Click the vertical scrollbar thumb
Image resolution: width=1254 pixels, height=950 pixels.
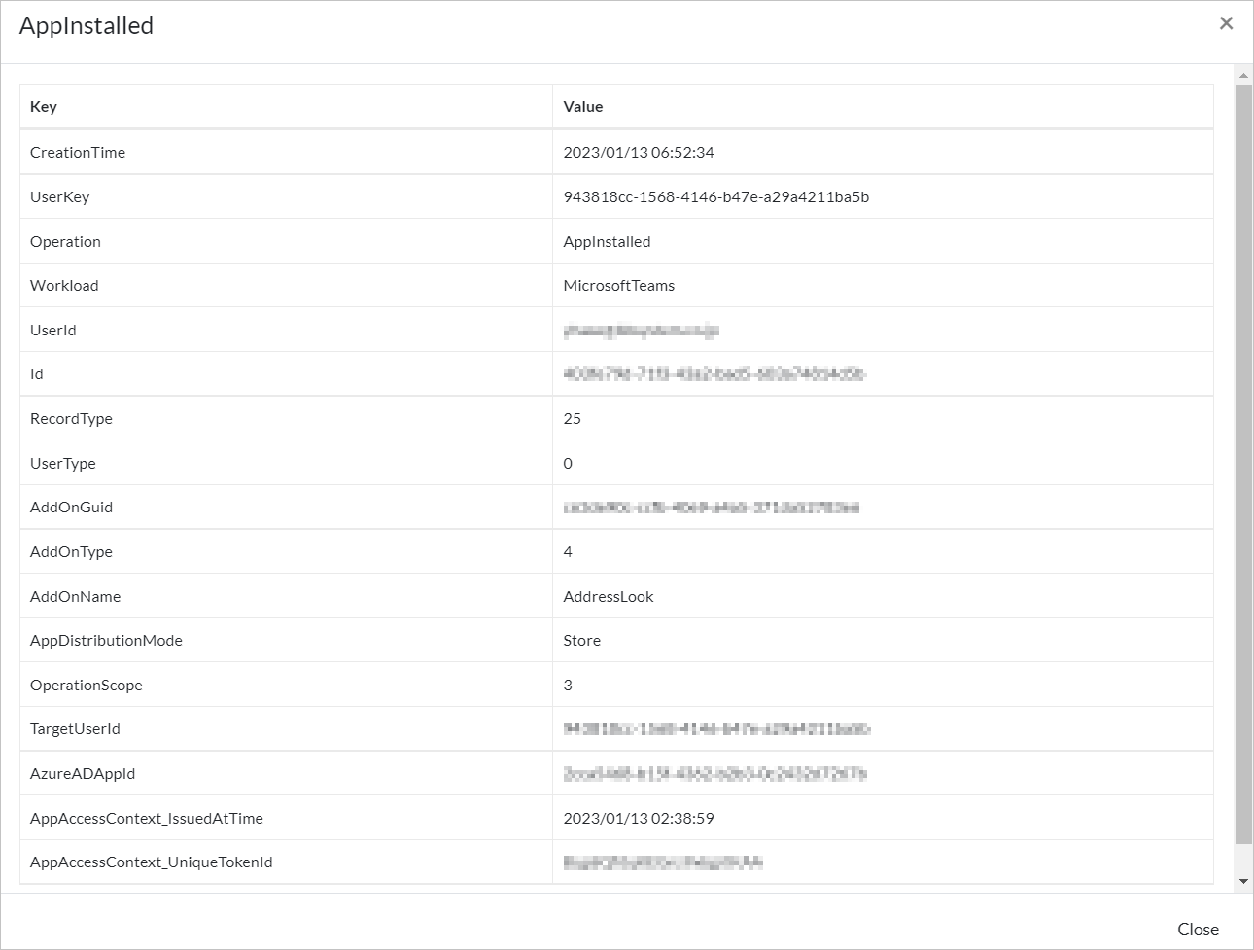[x=1243, y=465]
